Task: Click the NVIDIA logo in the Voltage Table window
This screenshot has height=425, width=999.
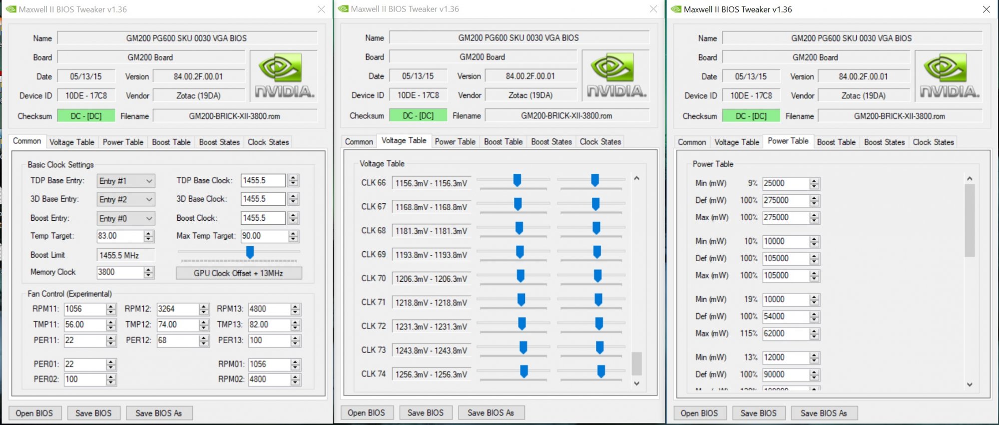Action: click(x=615, y=75)
